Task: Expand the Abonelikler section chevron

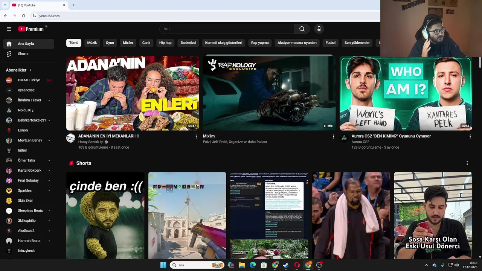Action: (x=31, y=70)
